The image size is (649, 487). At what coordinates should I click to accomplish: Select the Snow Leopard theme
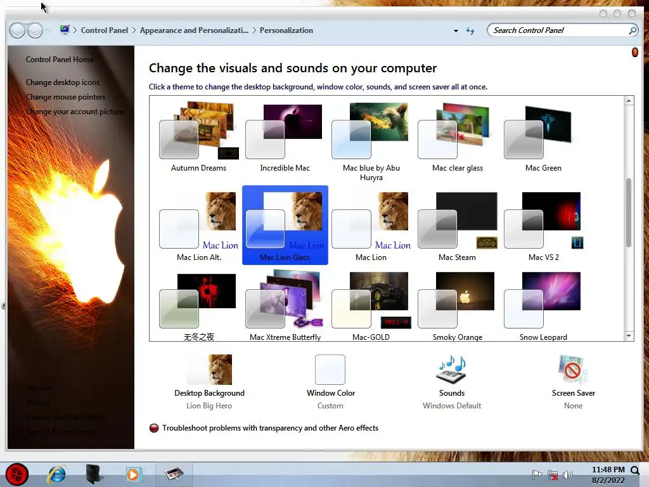point(543,306)
